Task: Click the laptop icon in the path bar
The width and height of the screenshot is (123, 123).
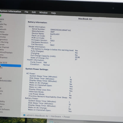Action: click(x=24, y=115)
